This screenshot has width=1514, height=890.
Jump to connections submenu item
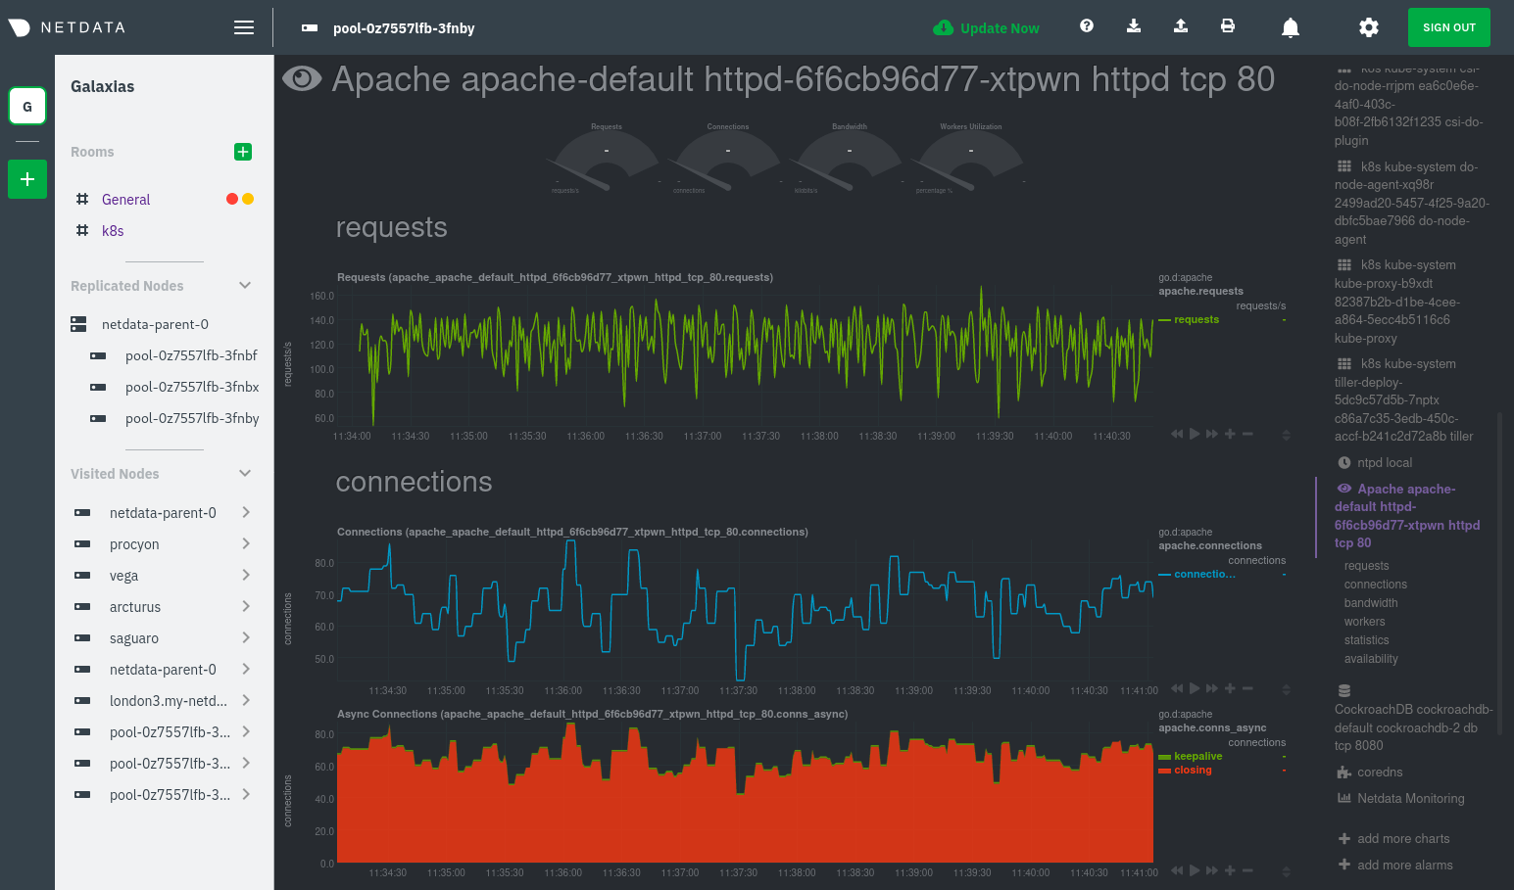1376,585
